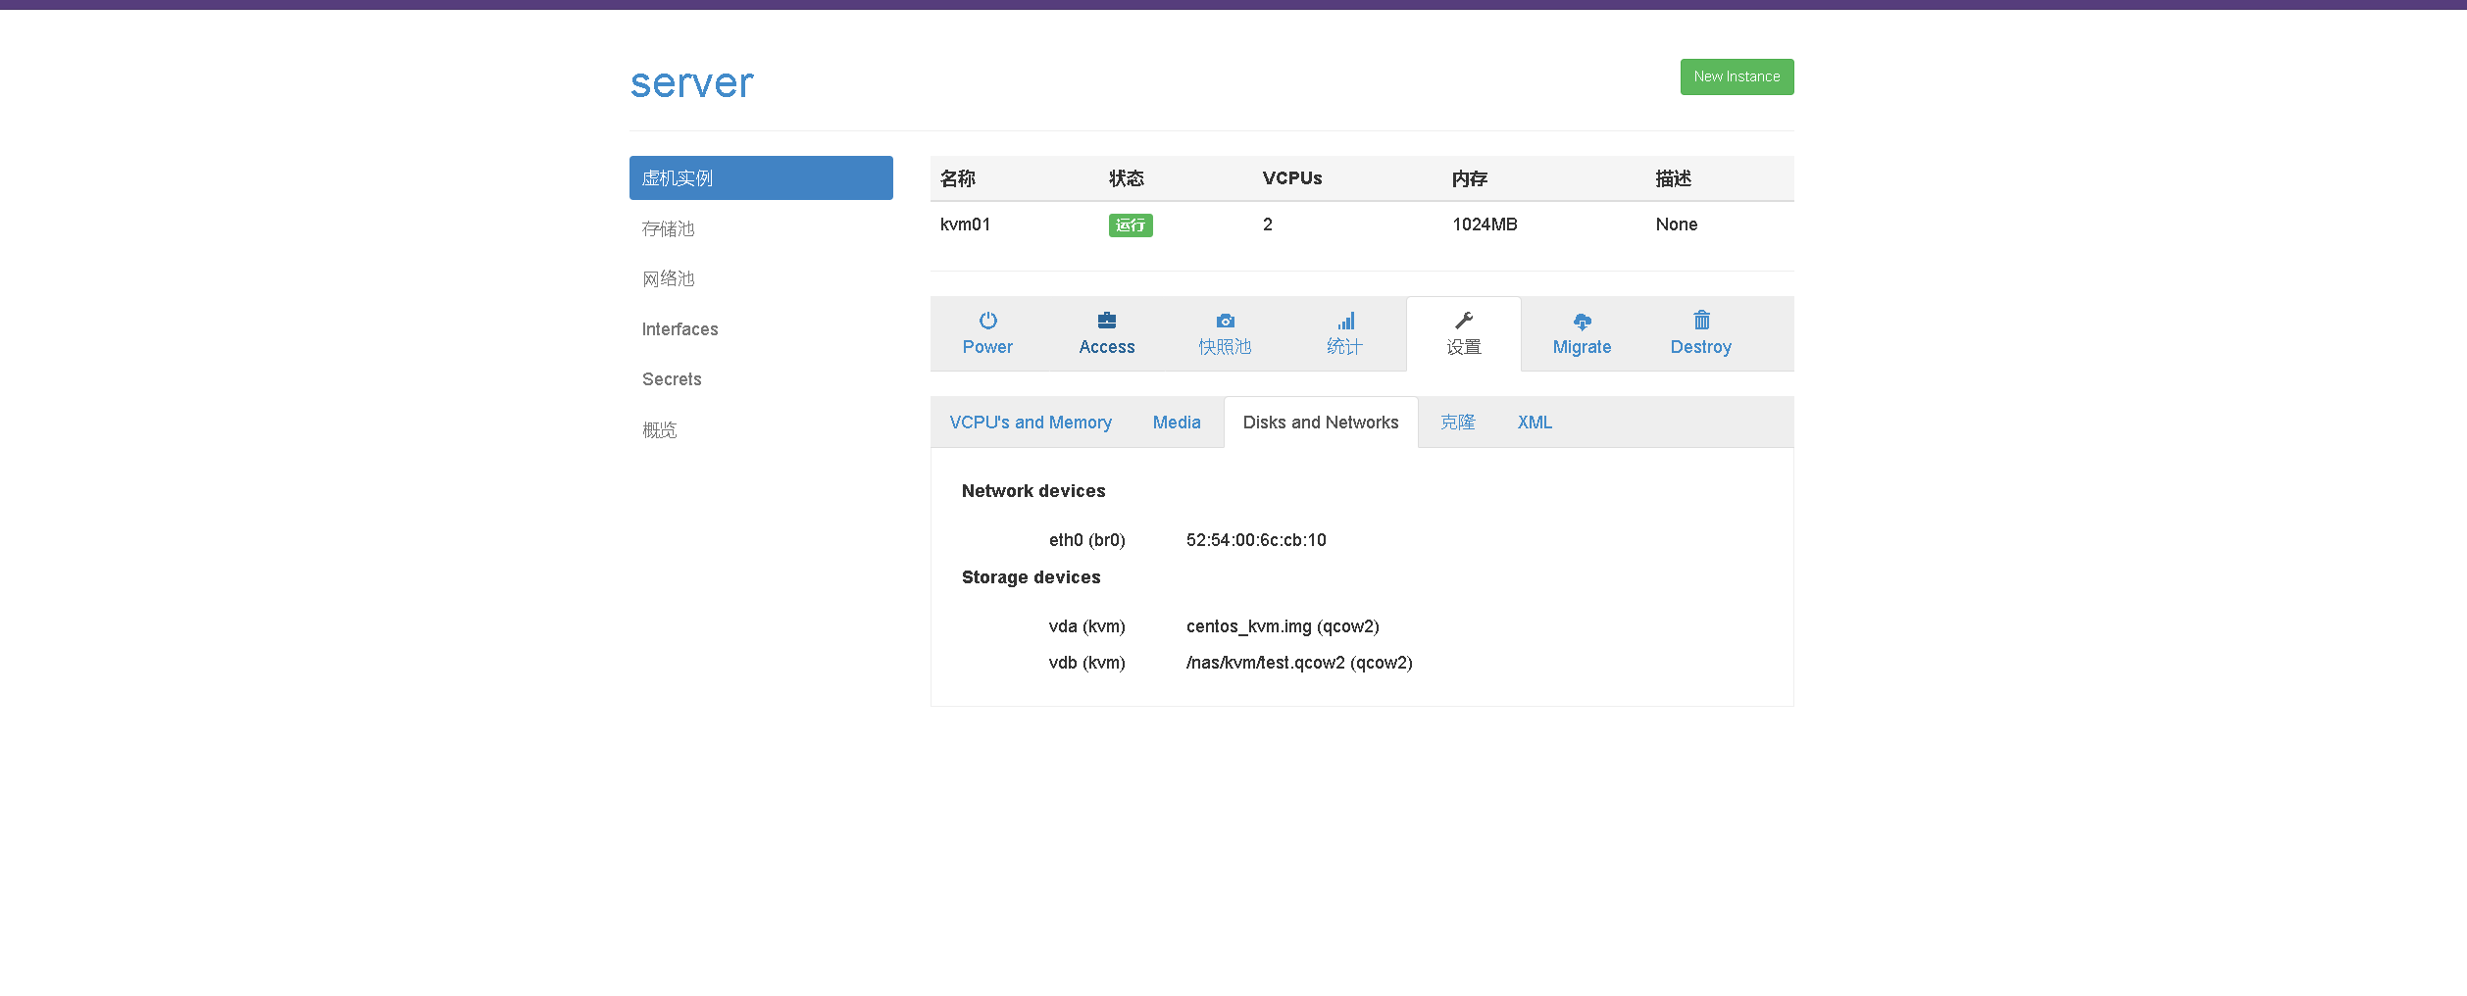Select the 设置 wrench icon

point(1464,321)
